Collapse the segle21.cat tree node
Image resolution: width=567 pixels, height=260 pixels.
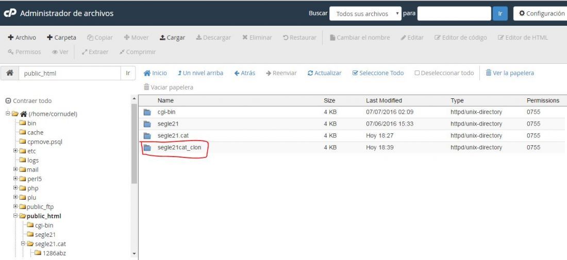click(x=23, y=244)
